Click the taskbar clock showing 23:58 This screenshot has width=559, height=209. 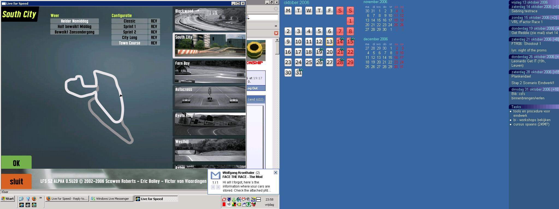[x=269, y=199]
